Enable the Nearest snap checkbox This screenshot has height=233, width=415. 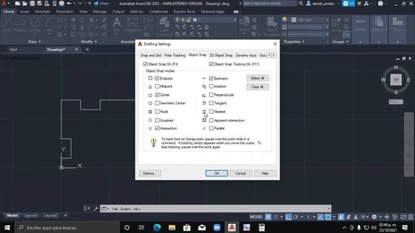coord(211,111)
